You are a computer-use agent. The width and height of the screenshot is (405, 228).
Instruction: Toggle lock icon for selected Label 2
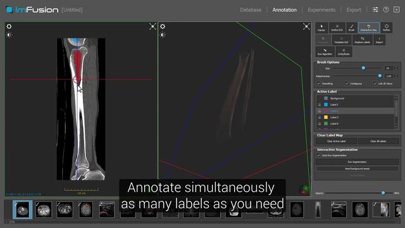tap(320, 111)
